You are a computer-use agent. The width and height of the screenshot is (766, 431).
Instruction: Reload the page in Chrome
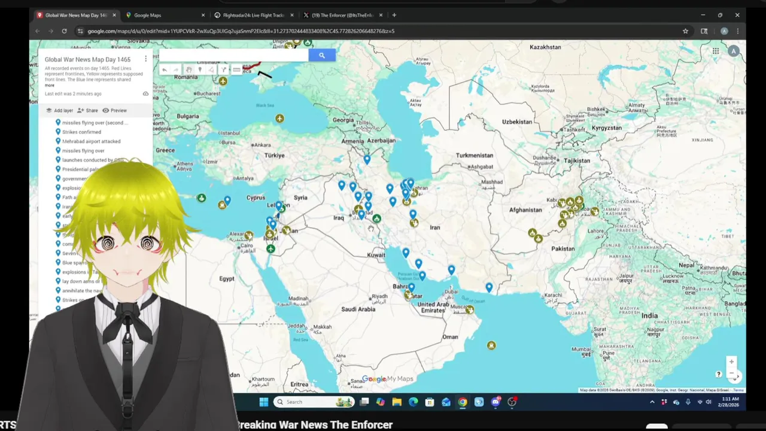(64, 31)
